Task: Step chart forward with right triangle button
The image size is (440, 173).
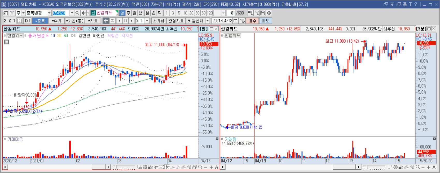Action: pos(131,21)
